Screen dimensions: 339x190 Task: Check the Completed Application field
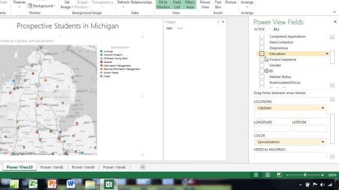coord(262,36)
